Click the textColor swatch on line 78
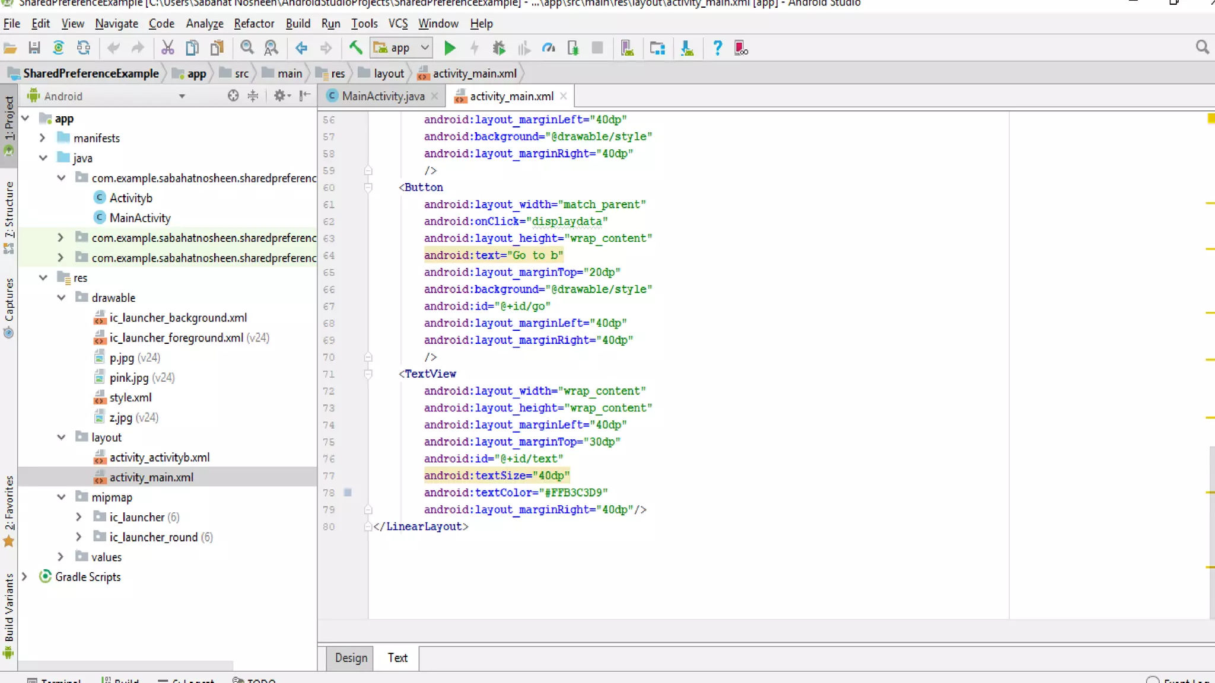 pyautogui.click(x=348, y=493)
